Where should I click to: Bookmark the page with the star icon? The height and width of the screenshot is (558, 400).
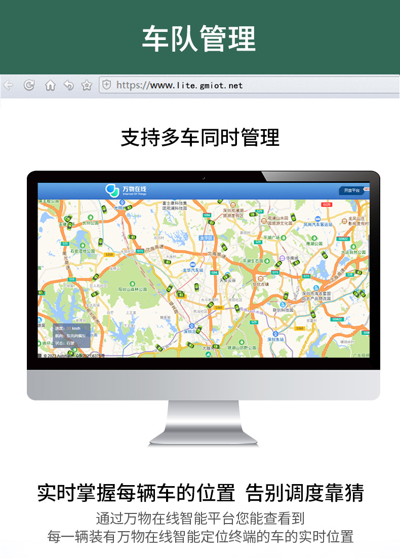pyautogui.click(x=87, y=85)
